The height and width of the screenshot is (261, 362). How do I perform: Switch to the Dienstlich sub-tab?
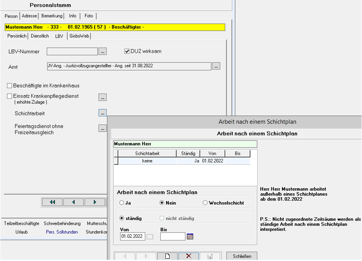[40, 36]
